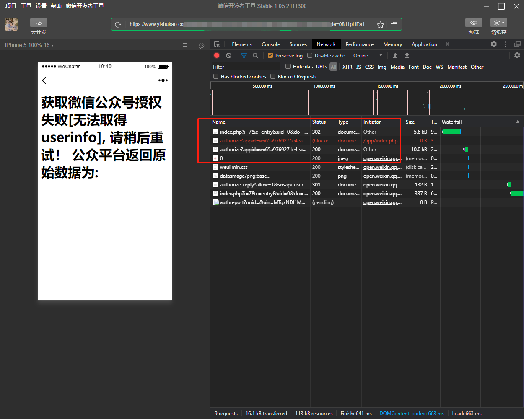Clear the network log icon
This screenshot has height=419, width=524.
pyautogui.click(x=228, y=55)
